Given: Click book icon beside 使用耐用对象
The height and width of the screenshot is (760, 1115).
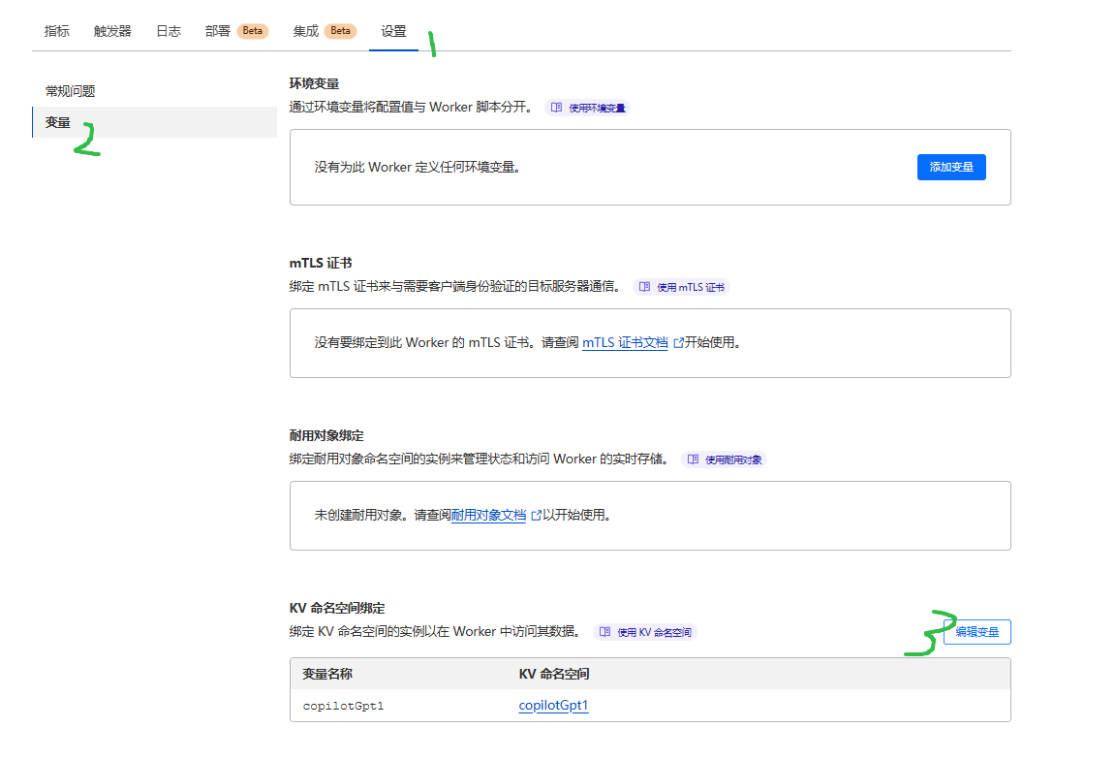Looking at the screenshot, I should (x=694, y=460).
